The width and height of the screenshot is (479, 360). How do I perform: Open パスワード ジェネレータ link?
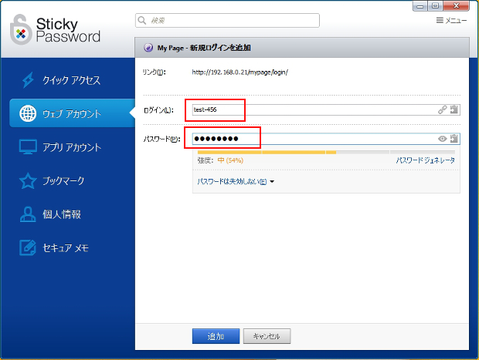(x=426, y=160)
